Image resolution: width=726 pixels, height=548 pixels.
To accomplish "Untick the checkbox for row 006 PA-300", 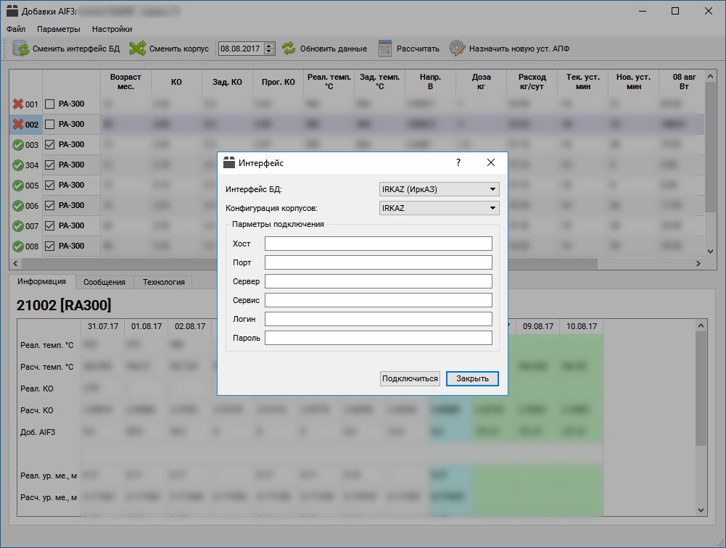I will pyautogui.click(x=49, y=206).
